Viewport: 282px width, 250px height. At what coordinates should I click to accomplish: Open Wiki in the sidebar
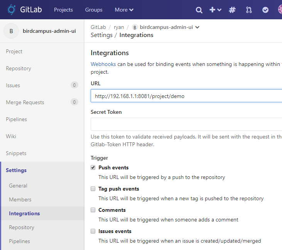pyautogui.click(x=11, y=136)
